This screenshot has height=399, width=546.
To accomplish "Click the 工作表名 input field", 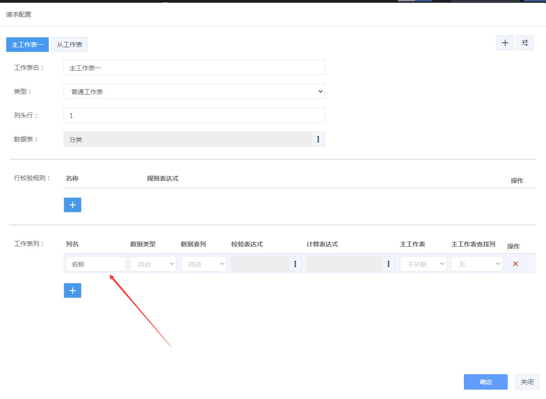I will (x=194, y=68).
